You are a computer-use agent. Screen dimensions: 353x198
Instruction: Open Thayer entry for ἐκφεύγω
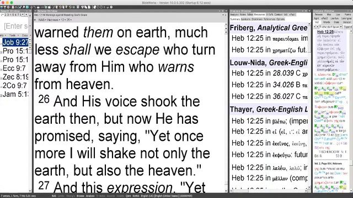[x=270, y=155]
